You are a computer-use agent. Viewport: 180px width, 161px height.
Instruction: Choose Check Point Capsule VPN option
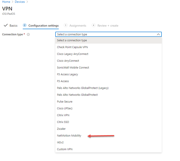[x=72, y=47]
